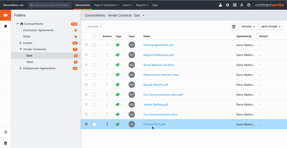The height and width of the screenshot is (148, 287).
Task: Open the trash bin icon
Action: [x=5, y=143]
